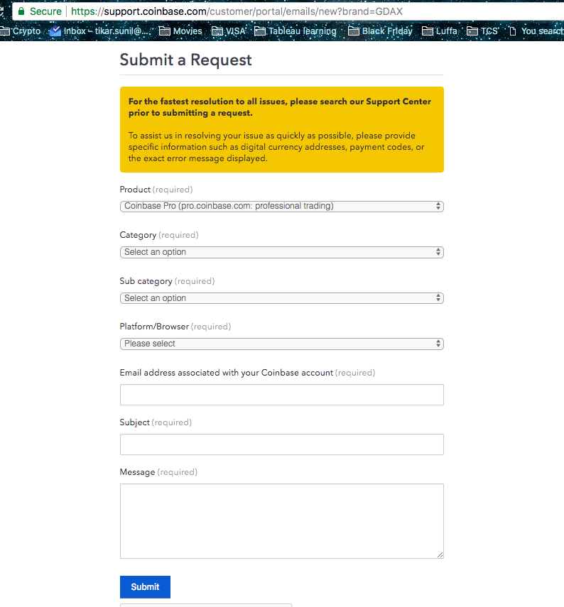Click the Subject (required) label
This screenshot has width=564, height=607.
(156, 422)
